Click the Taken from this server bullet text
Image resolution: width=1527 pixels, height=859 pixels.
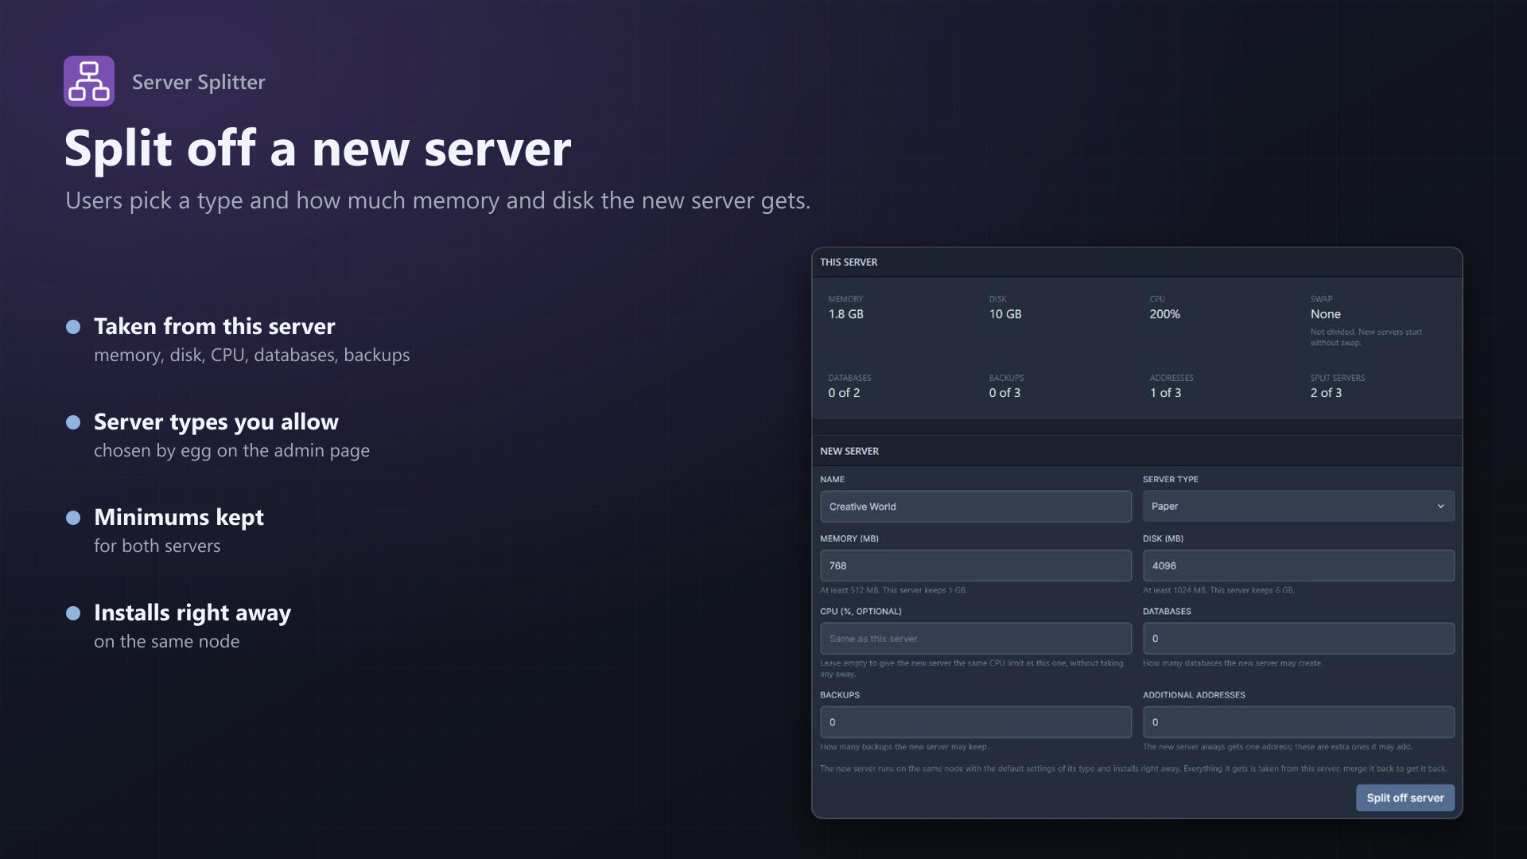[215, 326]
